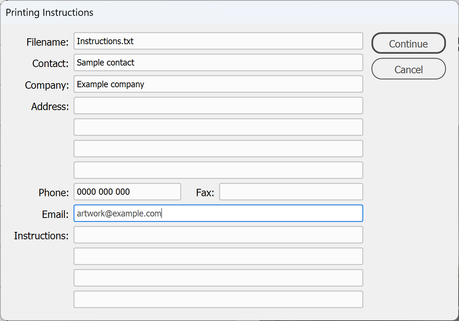Viewport: 459px width, 321px height.
Task: Click the second Address line field
Action: tap(218, 127)
